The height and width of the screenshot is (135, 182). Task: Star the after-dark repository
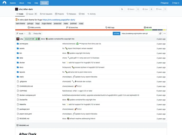[145, 9]
